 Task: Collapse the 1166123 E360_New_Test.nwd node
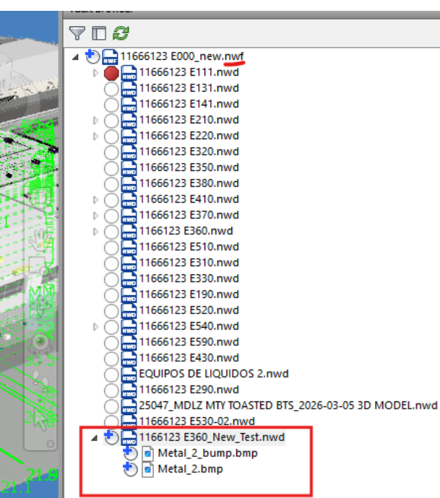click(x=94, y=438)
